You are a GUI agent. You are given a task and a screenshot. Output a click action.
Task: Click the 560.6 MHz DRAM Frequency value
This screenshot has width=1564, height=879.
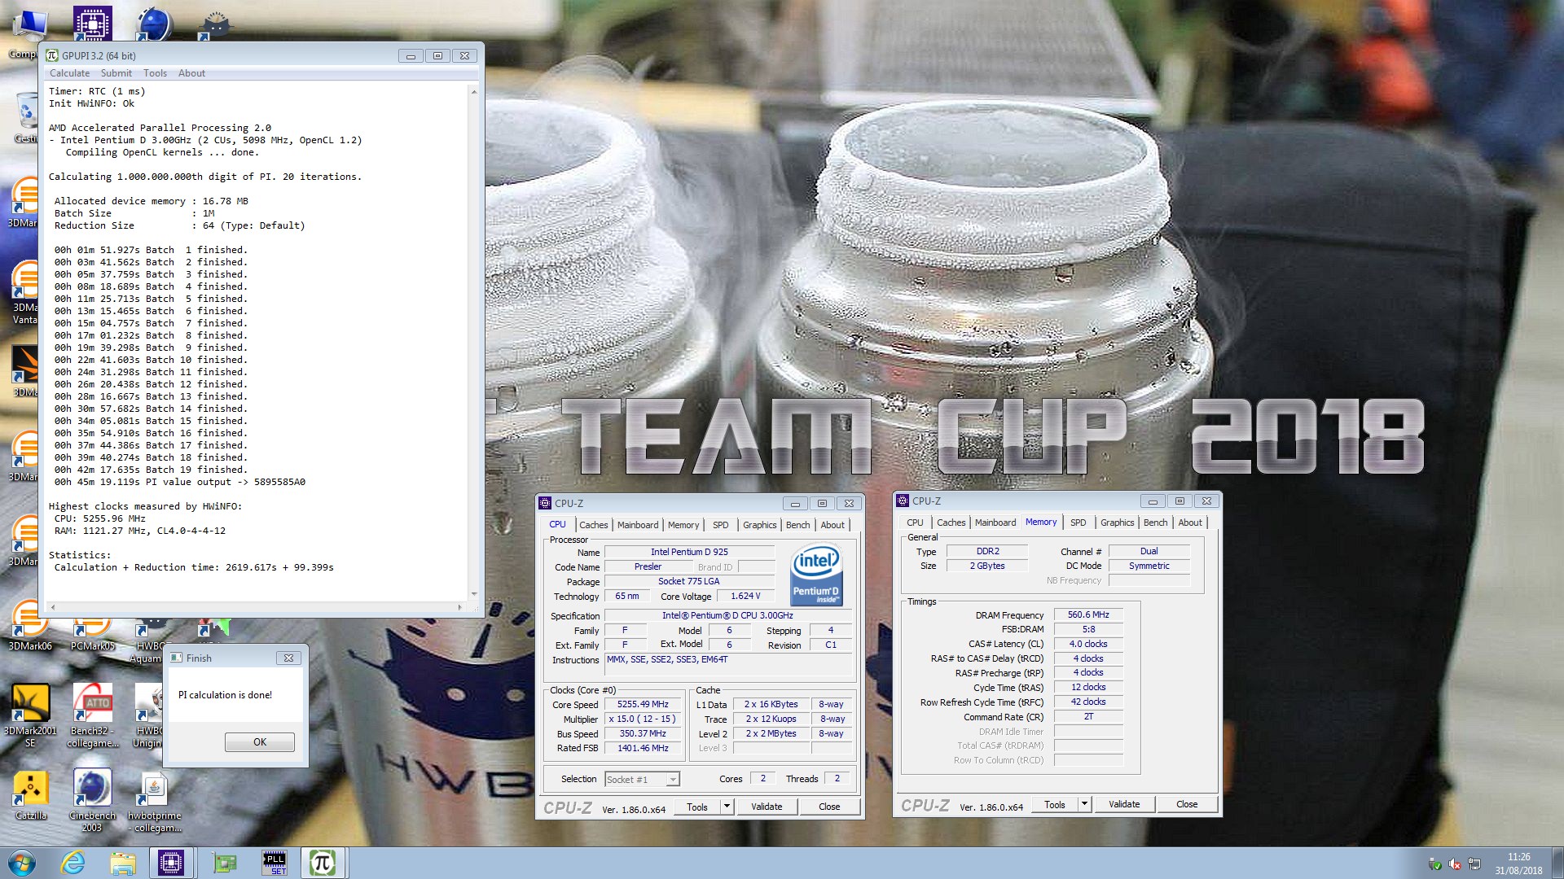coord(1088,614)
